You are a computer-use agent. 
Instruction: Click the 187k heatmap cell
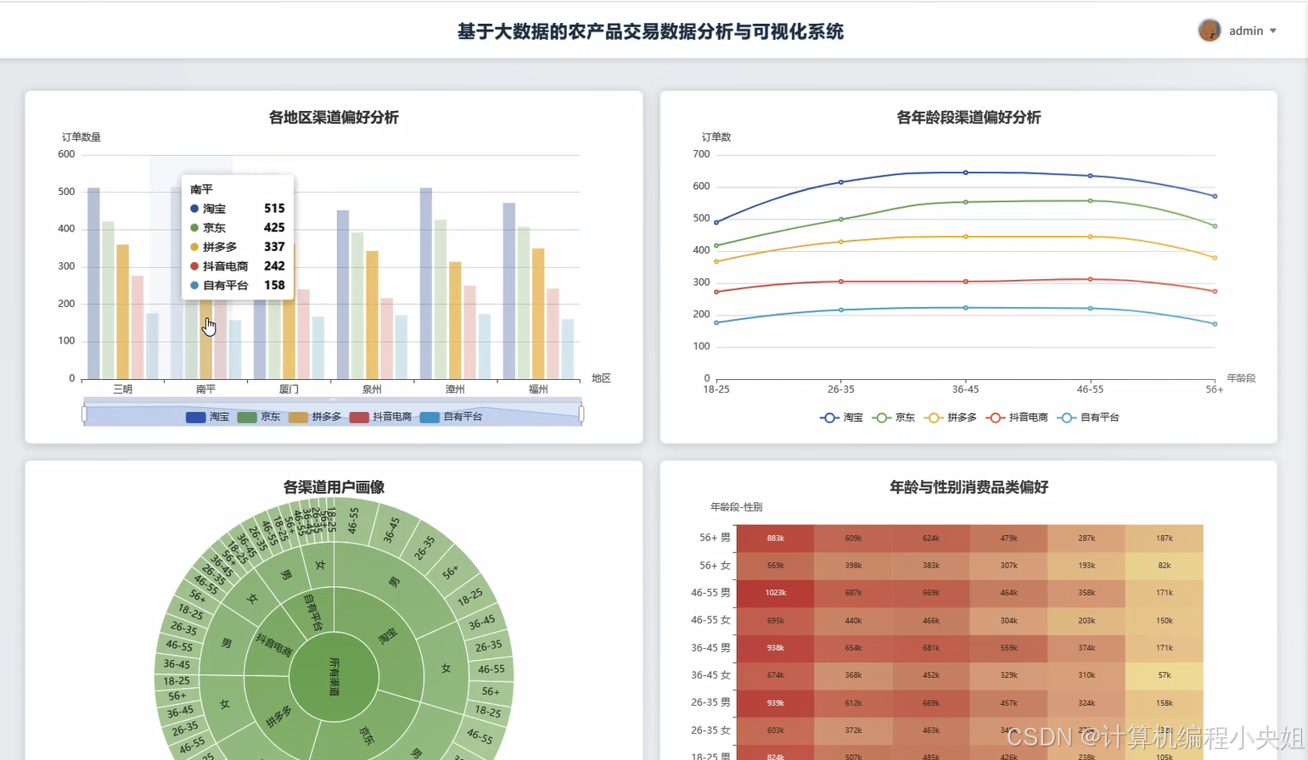[1165, 538]
